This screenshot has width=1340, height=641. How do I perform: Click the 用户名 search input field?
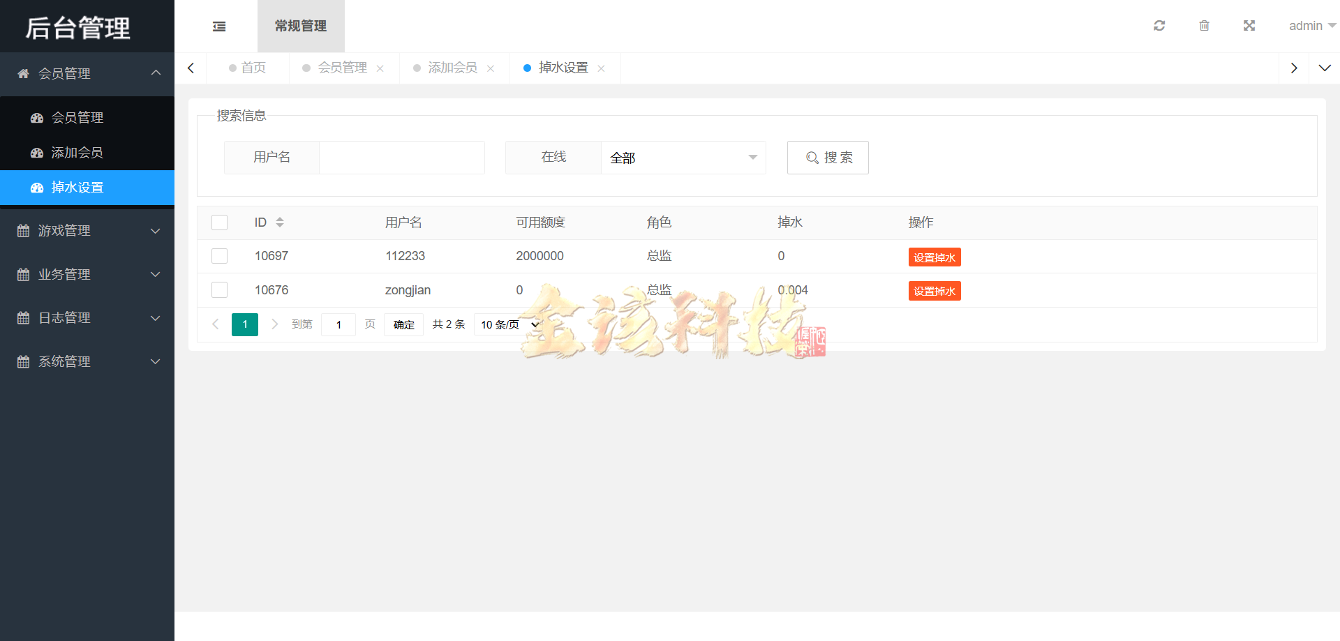pos(401,158)
